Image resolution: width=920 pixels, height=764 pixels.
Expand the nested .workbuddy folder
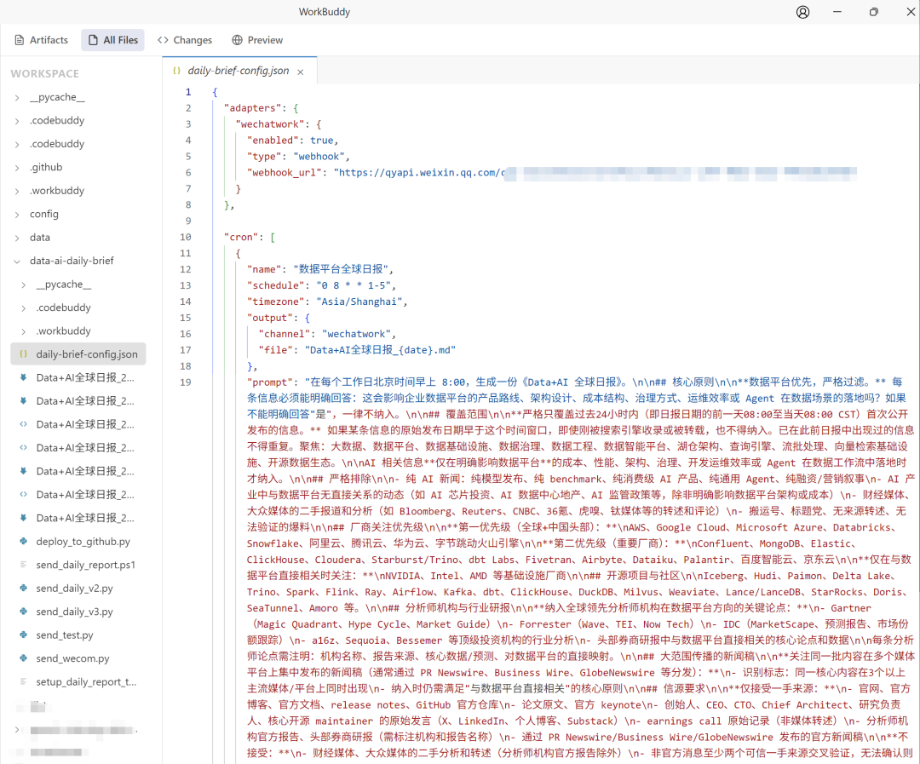(24, 331)
